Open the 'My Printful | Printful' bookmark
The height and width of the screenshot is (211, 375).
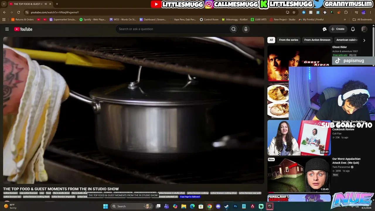tap(311, 20)
